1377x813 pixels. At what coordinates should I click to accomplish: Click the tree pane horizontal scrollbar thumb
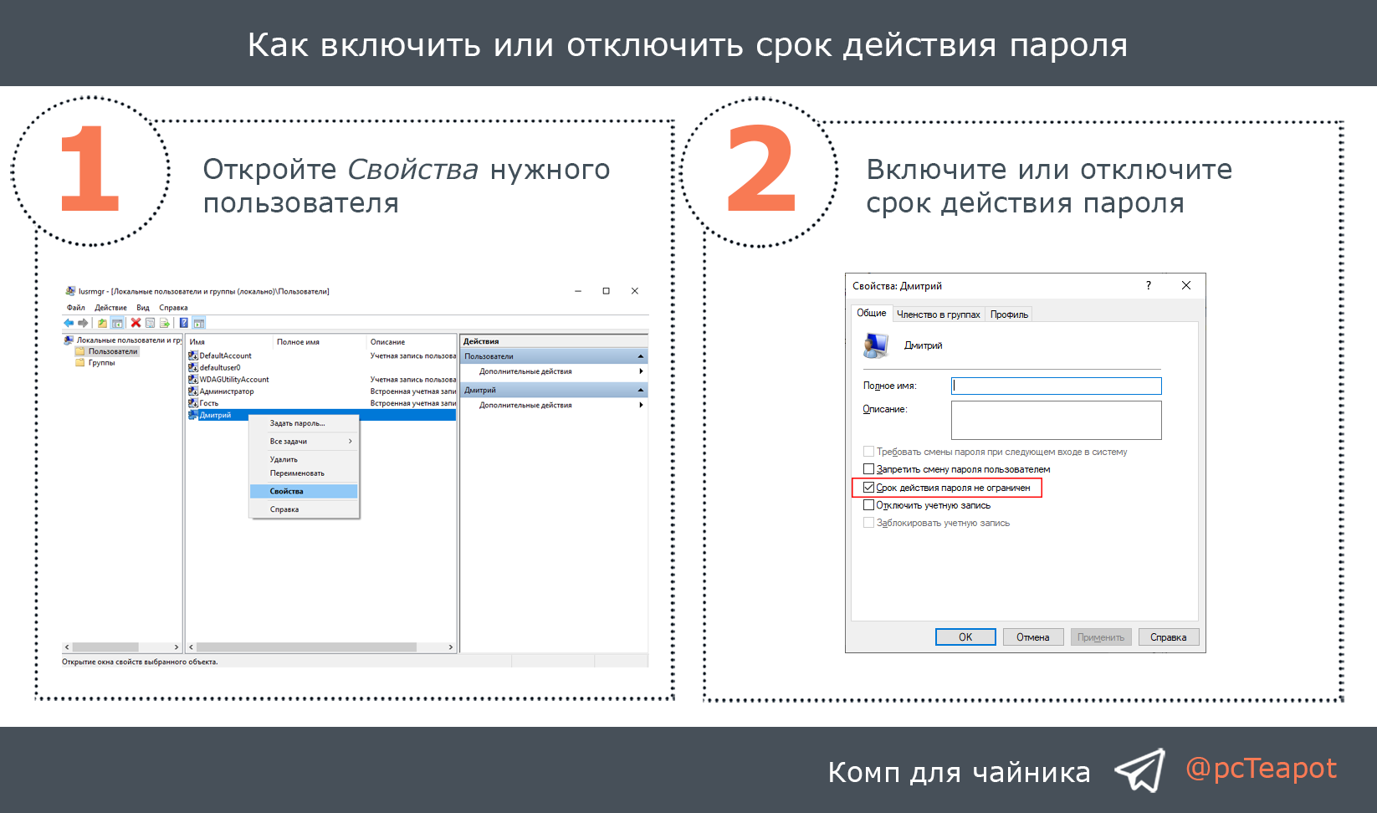(x=105, y=647)
